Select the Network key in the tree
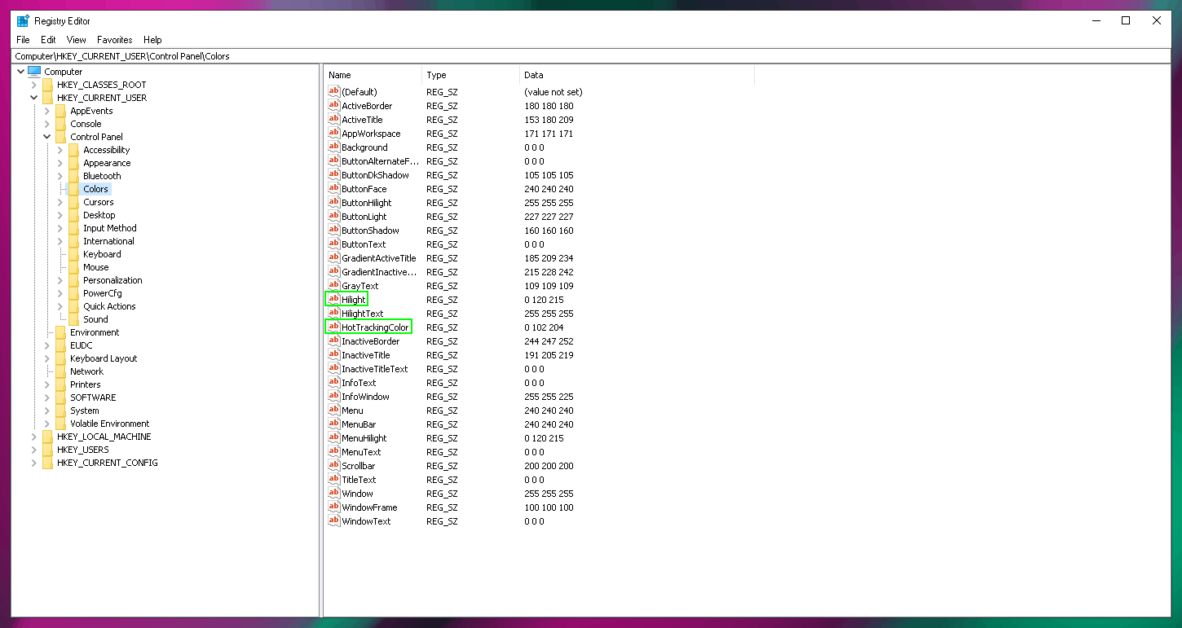Image resolution: width=1182 pixels, height=628 pixels. click(86, 371)
